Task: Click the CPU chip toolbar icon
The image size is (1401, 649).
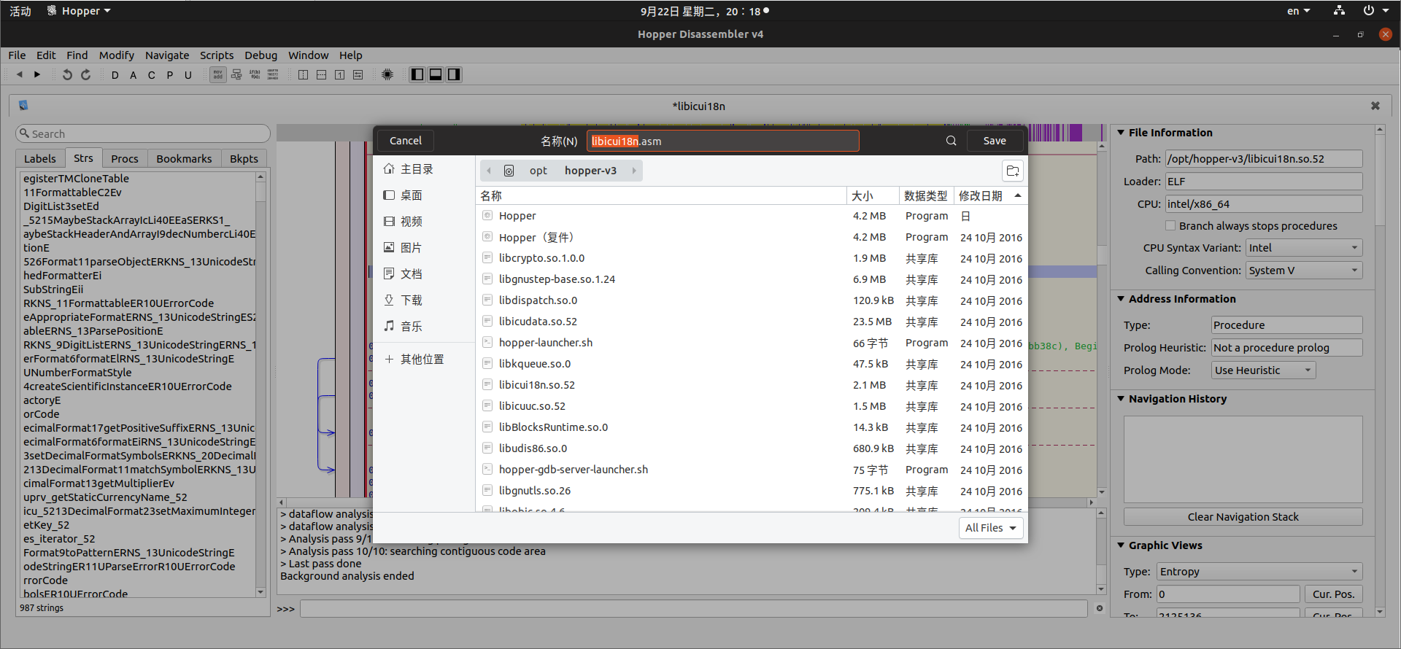Action: pyautogui.click(x=387, y=74)
